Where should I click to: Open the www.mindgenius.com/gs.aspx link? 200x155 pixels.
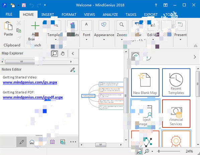30,82
